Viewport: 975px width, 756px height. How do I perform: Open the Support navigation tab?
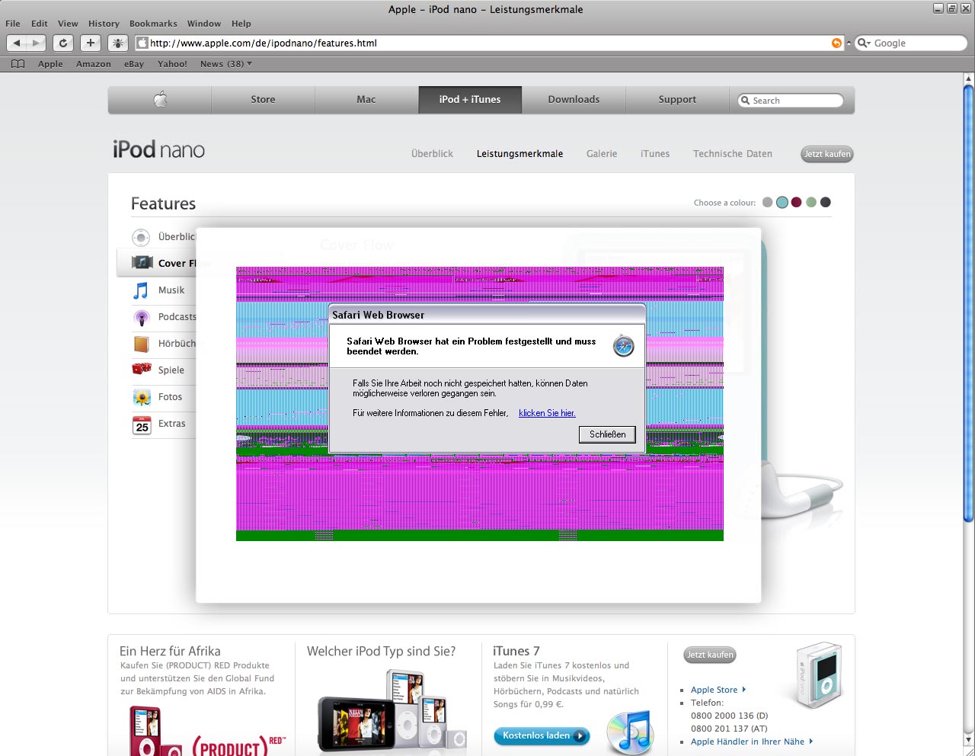[x=677, y=99]
